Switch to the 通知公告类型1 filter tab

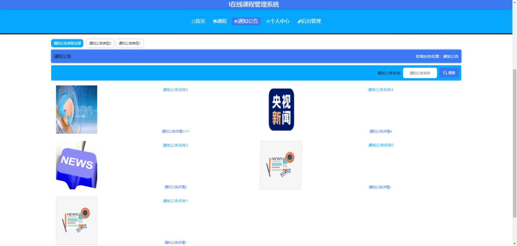click(129, 43)
